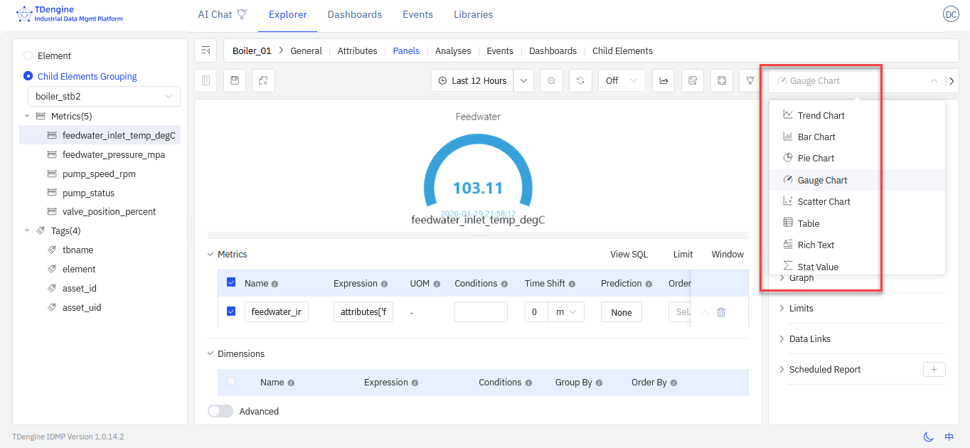Click the fullscreen panel icon
The image size is (970, 448).
pyautogui.click(x=721, y=81)
